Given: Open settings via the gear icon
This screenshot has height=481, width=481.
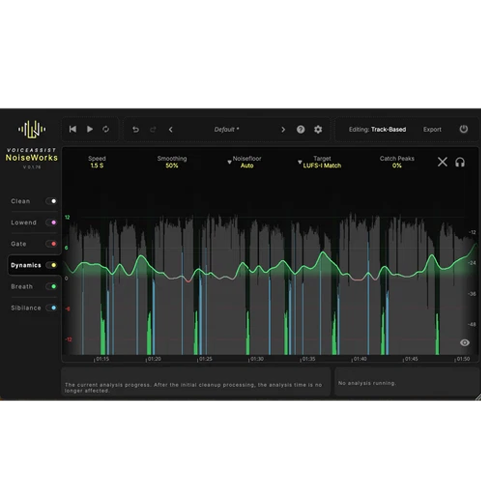Looking at the screenshot, I should (318, 129).
